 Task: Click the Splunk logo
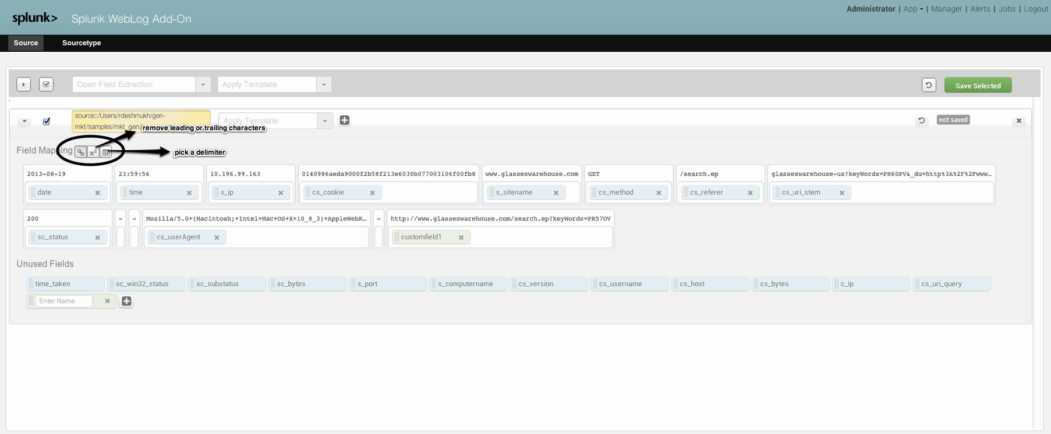[x=35, y=19]
